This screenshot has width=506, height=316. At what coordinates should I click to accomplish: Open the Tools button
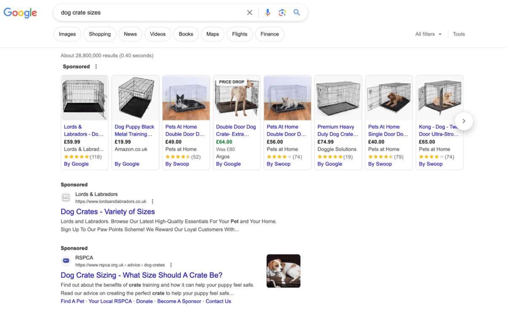tap(459, 34)
